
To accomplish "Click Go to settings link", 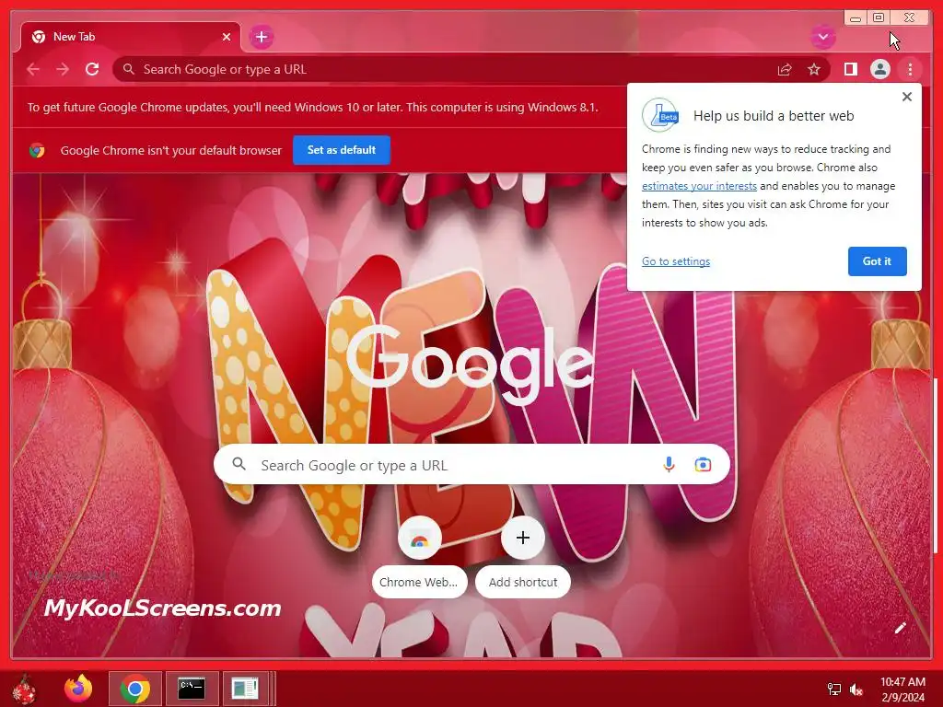I will click(676, 261).
